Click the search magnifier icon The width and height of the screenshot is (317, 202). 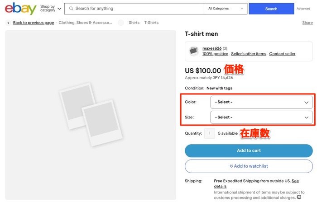pyautogui.click(x=71, y=9)
